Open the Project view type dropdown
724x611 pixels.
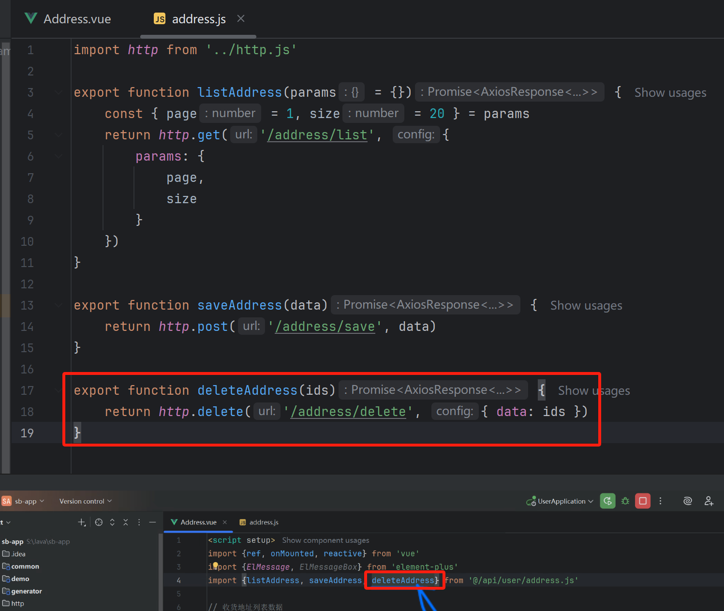(x=6, y=522)
